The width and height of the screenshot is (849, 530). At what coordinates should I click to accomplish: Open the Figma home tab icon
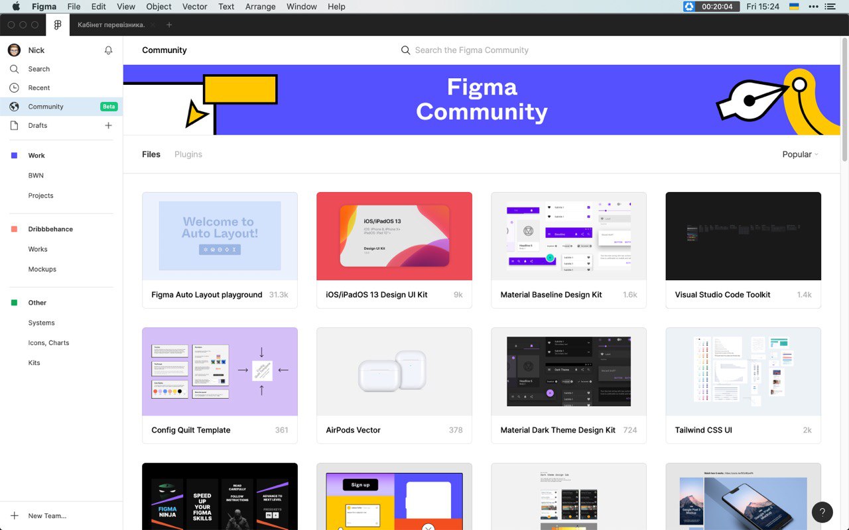click(x=58, y=25)
